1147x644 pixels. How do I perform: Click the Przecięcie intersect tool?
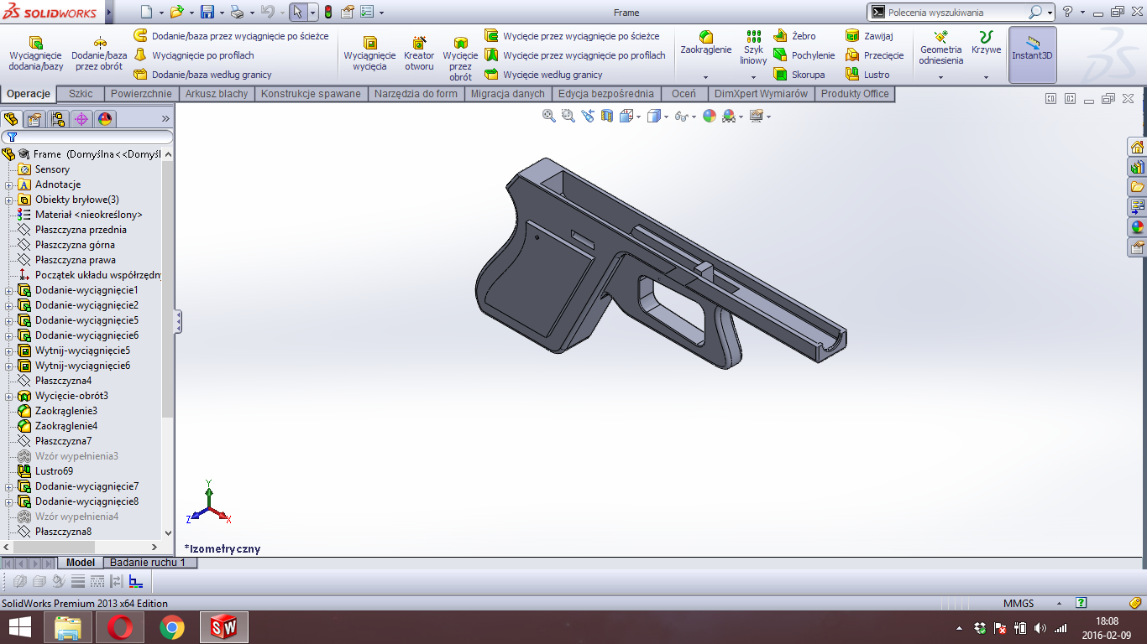coord(874,55)
